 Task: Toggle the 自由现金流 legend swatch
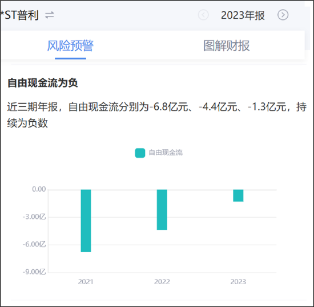pos(140,153)
